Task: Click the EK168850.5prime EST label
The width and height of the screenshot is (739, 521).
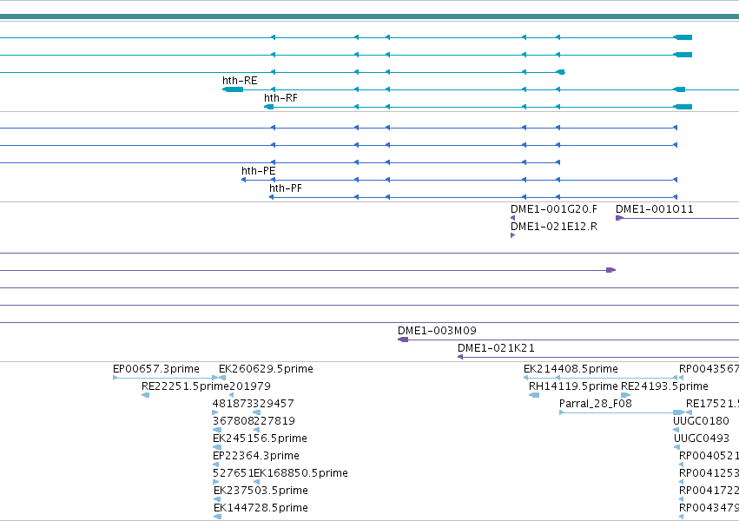Action: 300,473
